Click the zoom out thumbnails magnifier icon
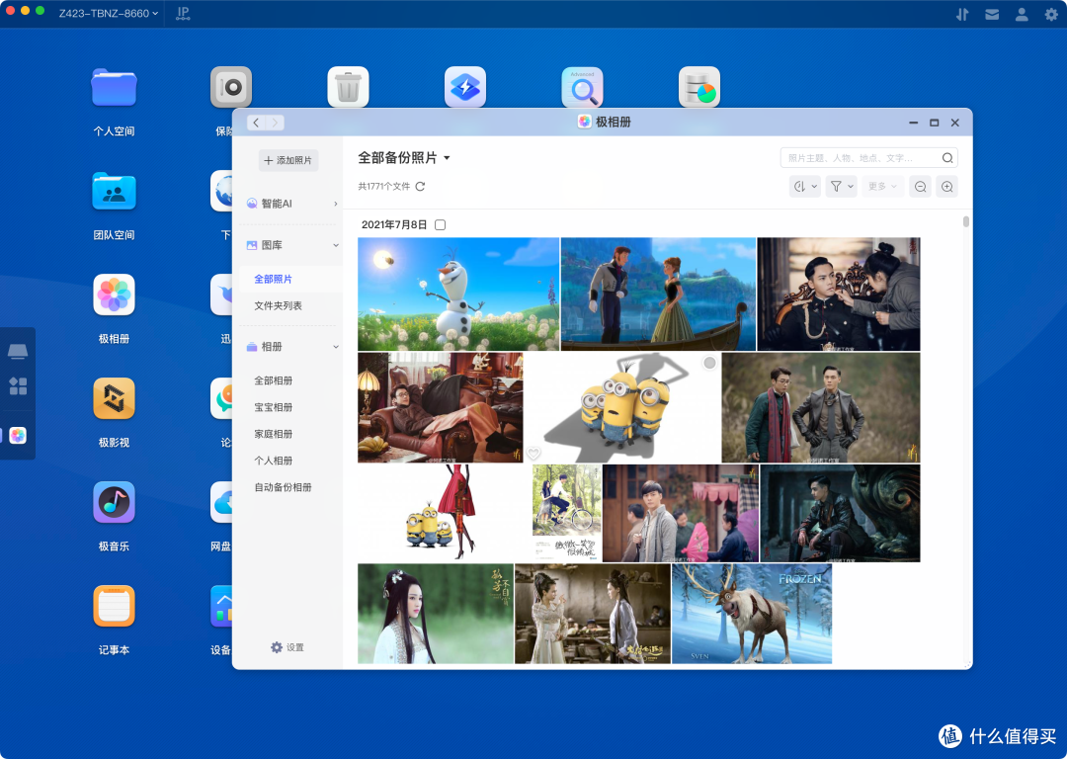This screenshot has width=1067, height=759. [x=920, y=187]
